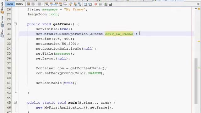Image resolution: width=201 pixels, height=113 pixels.
Task: Click main method name on line 45
Action: (x=73, y=103)
